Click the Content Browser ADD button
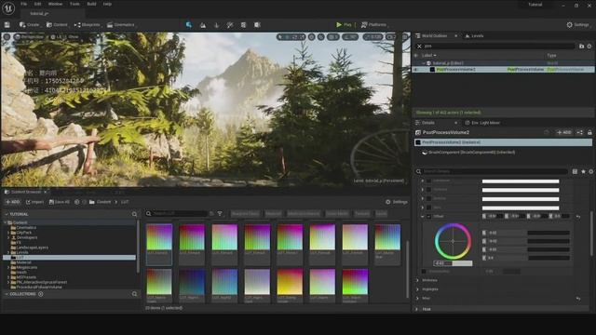Screen dimensions: 596x335 (x=12, y=202)
